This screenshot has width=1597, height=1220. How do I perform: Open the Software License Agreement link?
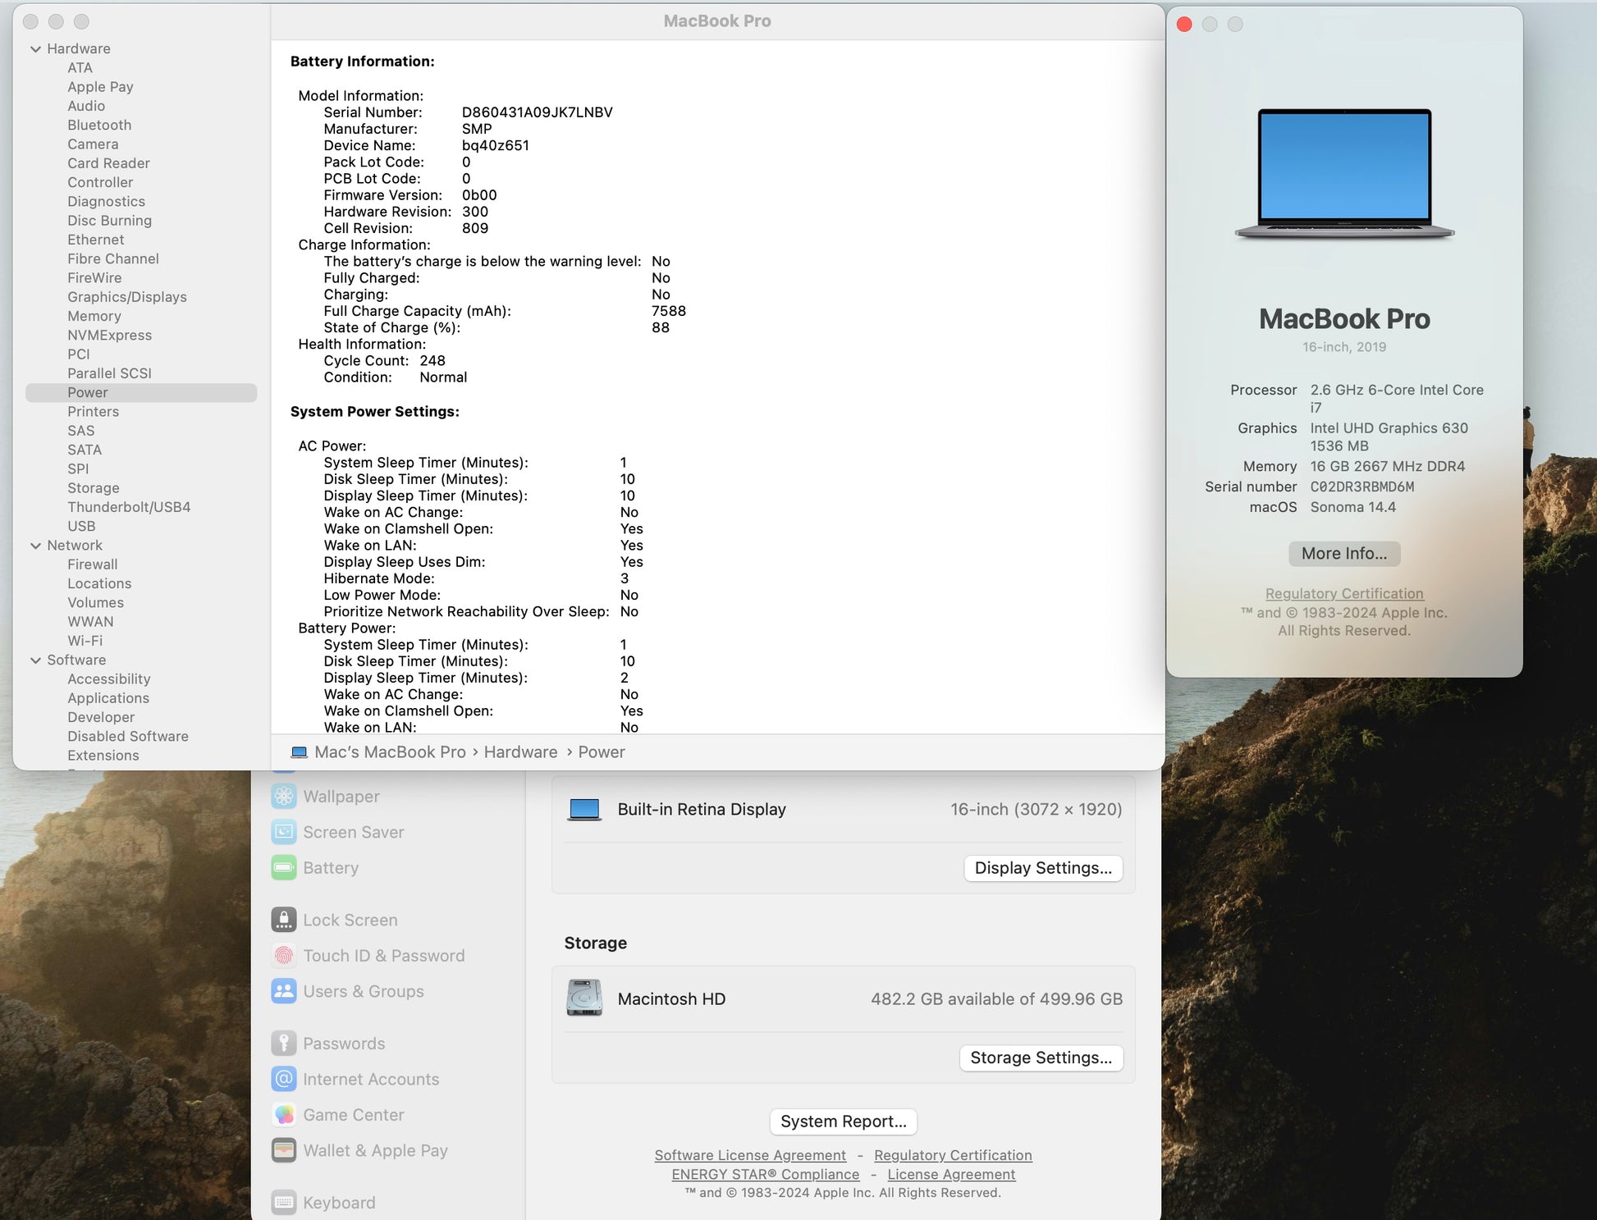pos(749,1155)
